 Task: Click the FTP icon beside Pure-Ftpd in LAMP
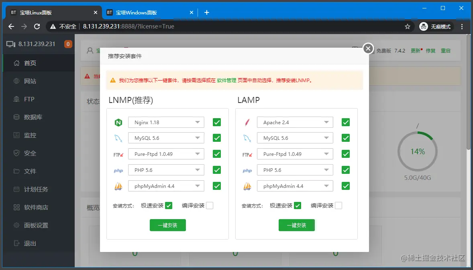click(247, 154)
